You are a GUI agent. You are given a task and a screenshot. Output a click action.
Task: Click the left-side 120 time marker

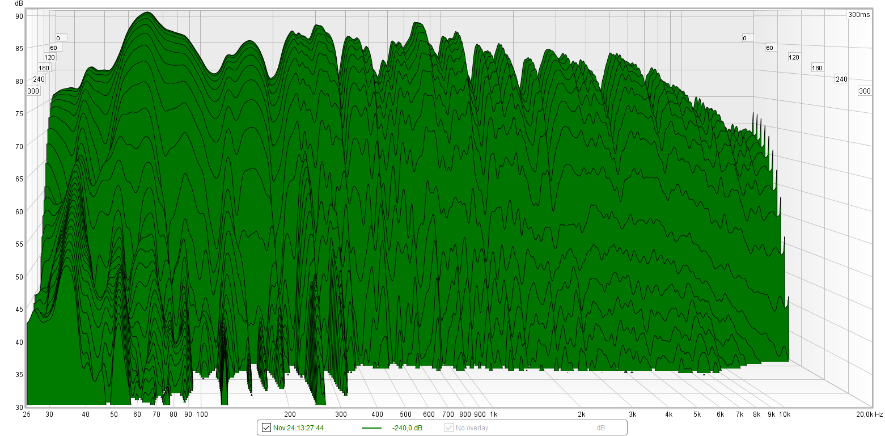(49, 57)
